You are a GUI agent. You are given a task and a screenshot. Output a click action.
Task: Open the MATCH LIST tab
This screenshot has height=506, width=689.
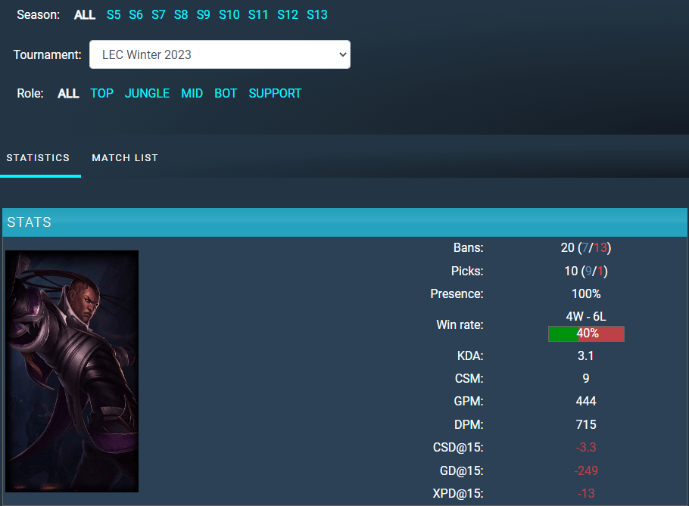tap(125, 158)
